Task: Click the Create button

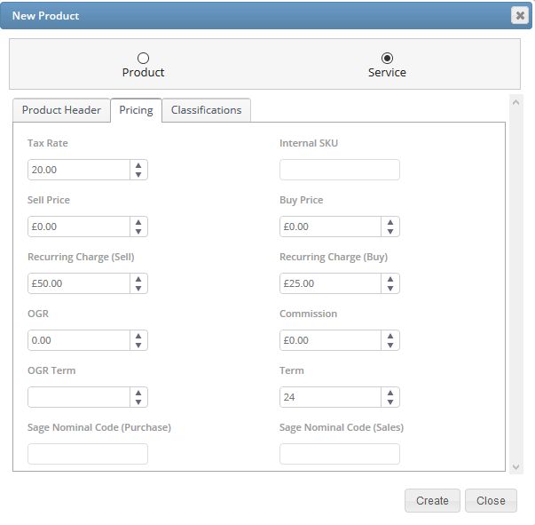Action: 432,501
